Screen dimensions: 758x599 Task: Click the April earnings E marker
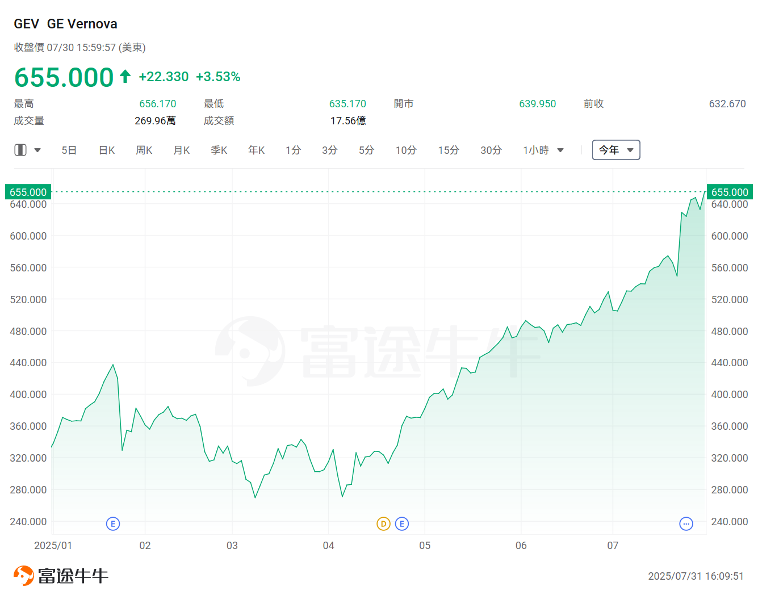pyautogui.click(x=402, y=523)
